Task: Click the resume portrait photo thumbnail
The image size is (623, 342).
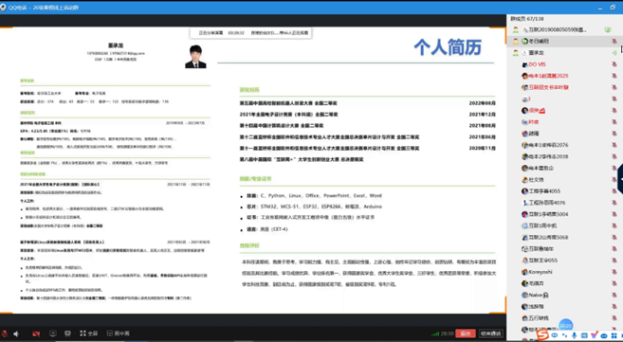Action: (195, 56)
